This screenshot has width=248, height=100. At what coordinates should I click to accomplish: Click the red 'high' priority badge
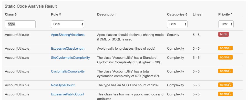pyautogui.click(x=223, y=34)
